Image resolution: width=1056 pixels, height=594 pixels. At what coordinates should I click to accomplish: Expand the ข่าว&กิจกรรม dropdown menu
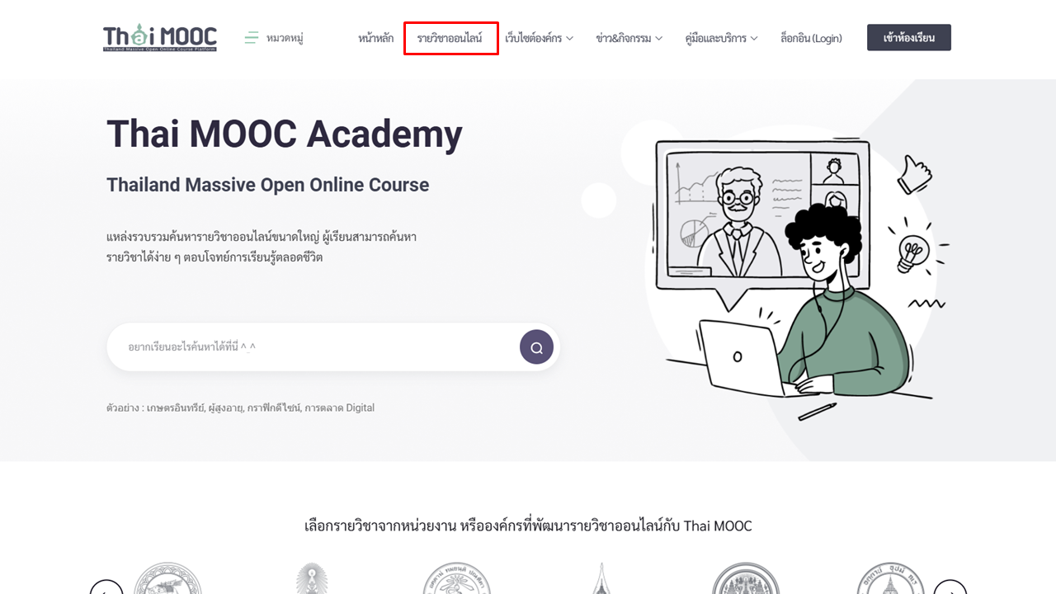click(x=629, y=38)
